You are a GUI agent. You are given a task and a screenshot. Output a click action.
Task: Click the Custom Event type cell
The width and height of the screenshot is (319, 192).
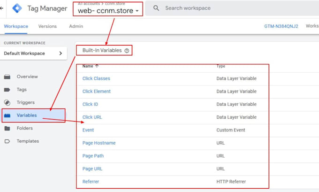point(231,130)
